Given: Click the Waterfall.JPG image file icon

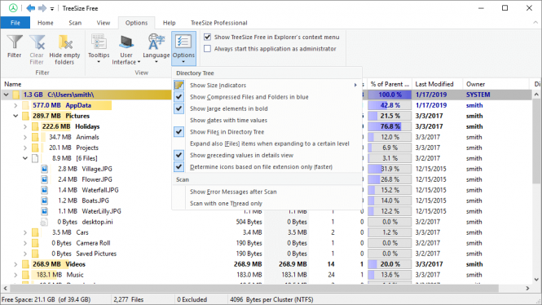Looking at the screenshot, I should pos(44,190).
